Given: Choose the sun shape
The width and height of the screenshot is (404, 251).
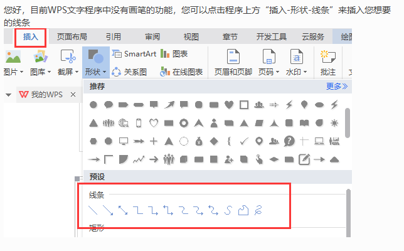Looking at the screenshot, I should pos(334,123).
